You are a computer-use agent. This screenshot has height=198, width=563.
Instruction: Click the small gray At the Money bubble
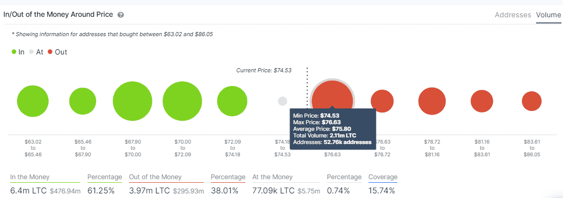[283, 101]
